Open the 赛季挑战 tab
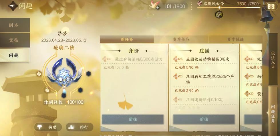The image size is (280, 136). (235, 39)
